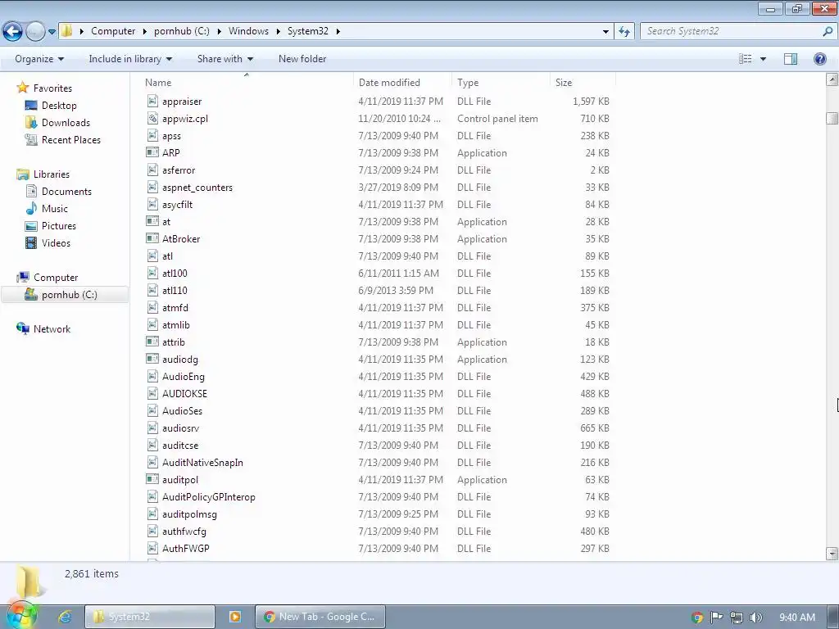
Task: Open Include in library menu
Action: 130,59
